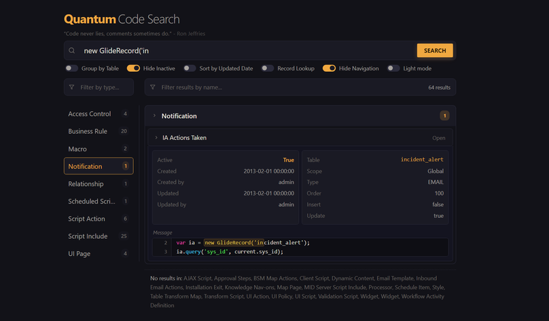Turn on the Record Lookup switch
The image size is (549, 321).
pyautogui.click(x=268, y=69)
